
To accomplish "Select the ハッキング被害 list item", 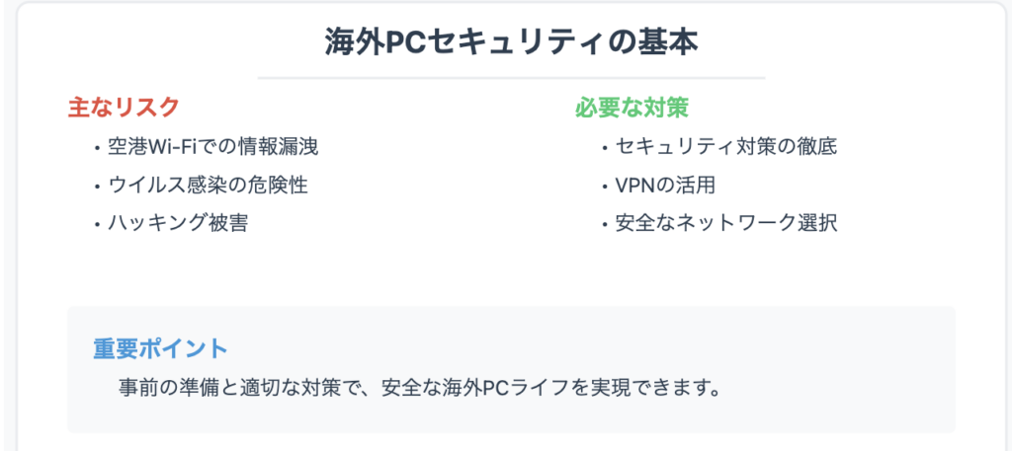I will 178,224.
